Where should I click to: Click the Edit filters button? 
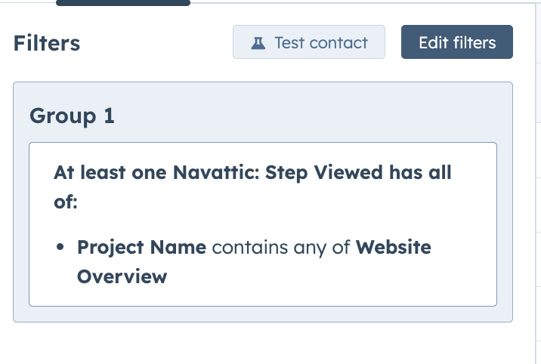(x=456, y=42)
